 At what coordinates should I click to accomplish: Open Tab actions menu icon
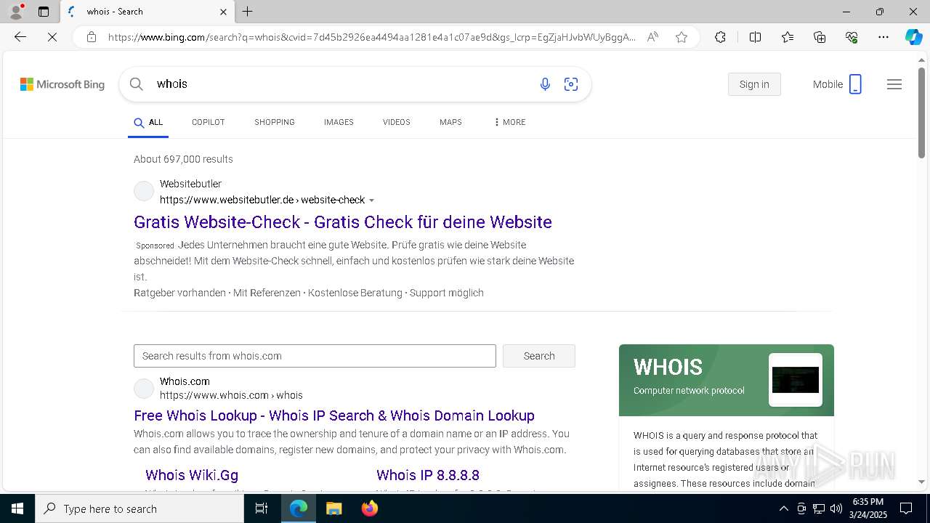44,12
